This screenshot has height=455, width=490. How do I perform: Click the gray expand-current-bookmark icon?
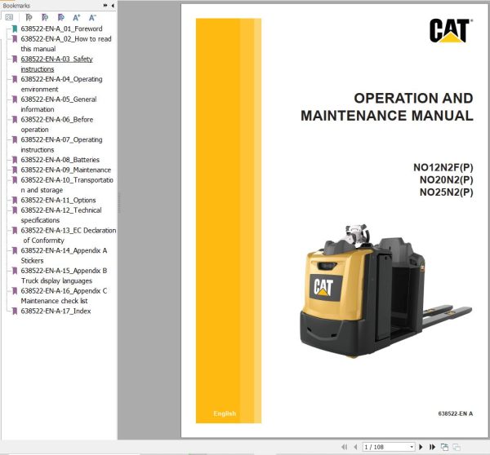[x=29, y=17]
